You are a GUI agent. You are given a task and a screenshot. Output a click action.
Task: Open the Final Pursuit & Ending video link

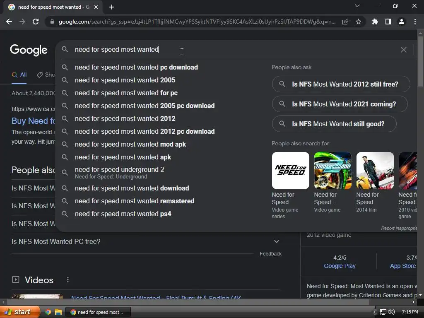click(156, 297)
